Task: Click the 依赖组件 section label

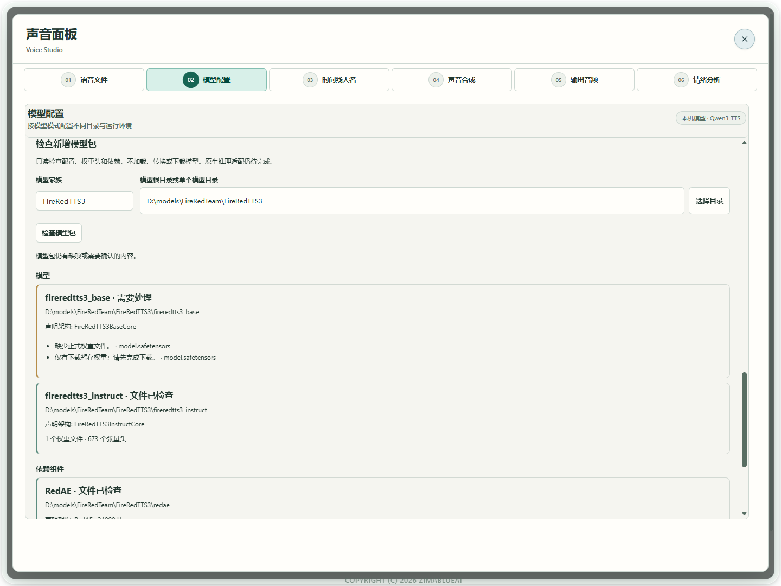Action: 50,469
